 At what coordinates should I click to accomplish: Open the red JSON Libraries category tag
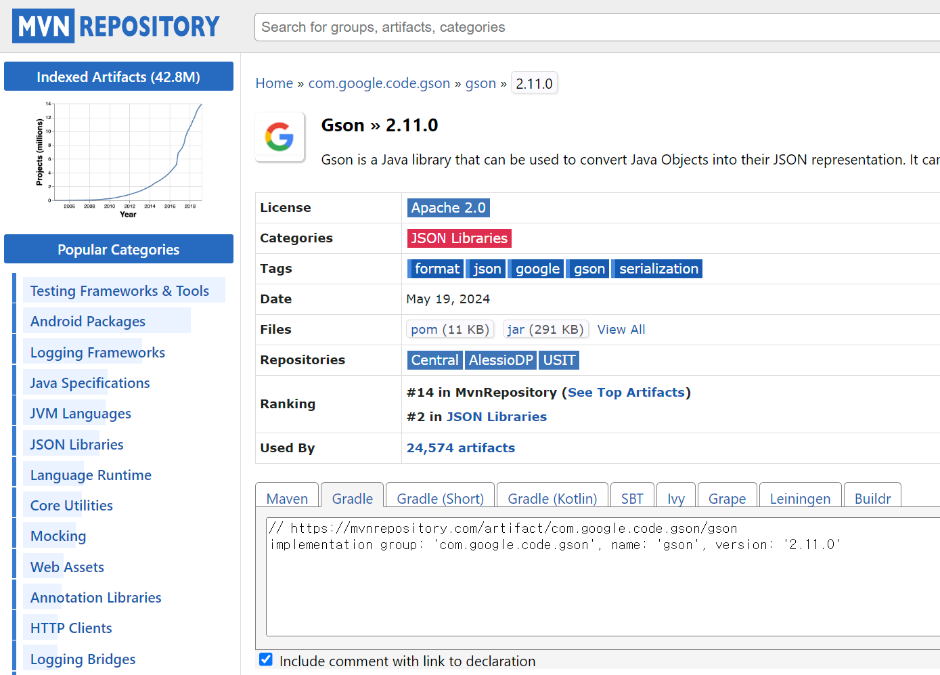click(x=460, y=238)
